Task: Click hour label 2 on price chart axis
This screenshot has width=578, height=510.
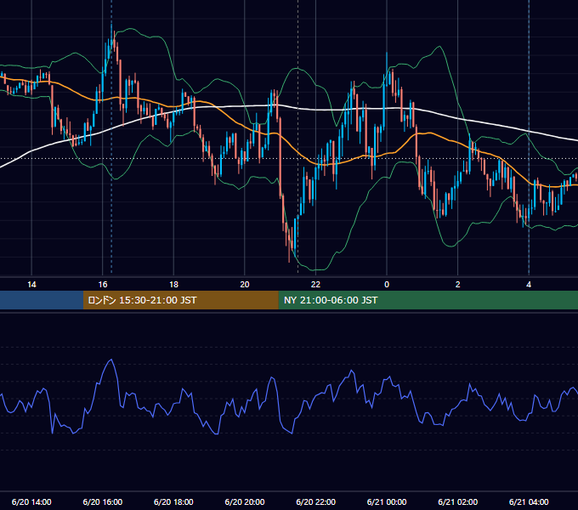Action: [x=458, y=285]
